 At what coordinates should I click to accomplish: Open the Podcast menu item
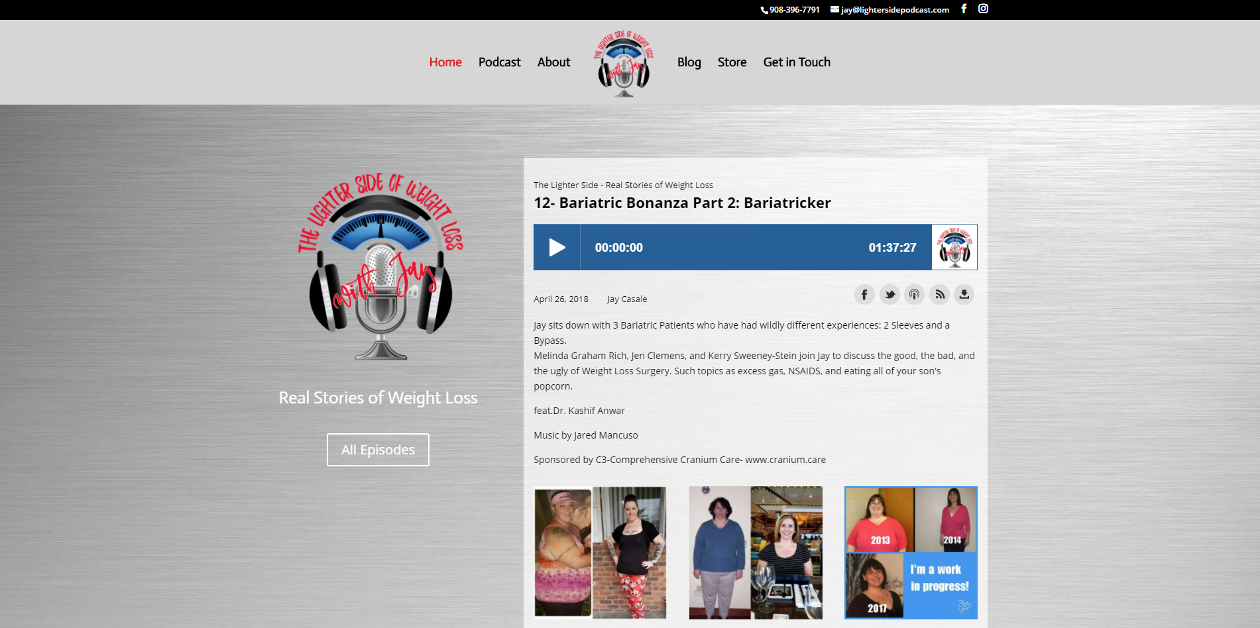pos(500,62)
